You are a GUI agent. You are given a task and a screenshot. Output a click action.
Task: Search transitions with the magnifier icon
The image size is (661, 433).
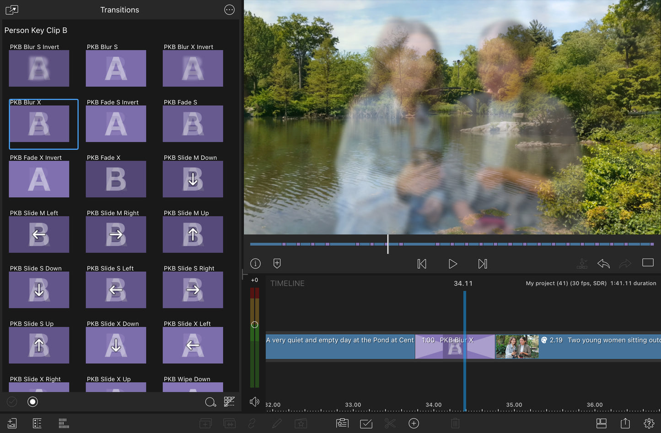(x=210, y=402)
